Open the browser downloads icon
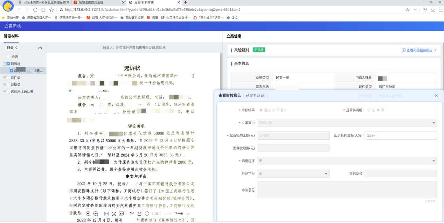 (433, 10)
